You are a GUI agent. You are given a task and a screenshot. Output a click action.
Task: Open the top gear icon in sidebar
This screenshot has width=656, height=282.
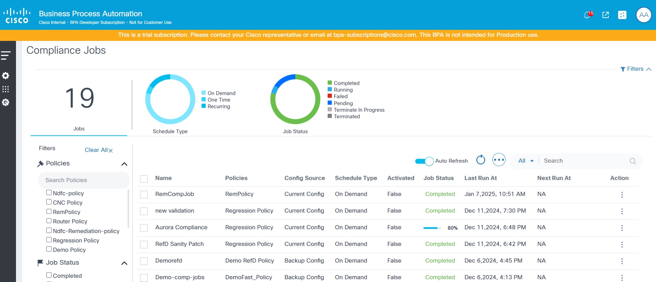click(x=6, y=76)
